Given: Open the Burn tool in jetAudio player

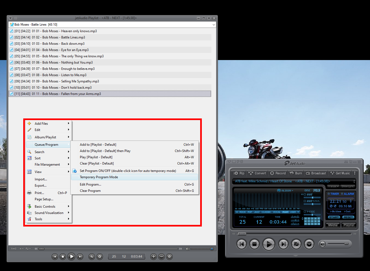Looking at the screenshot, I should [296, 173].
